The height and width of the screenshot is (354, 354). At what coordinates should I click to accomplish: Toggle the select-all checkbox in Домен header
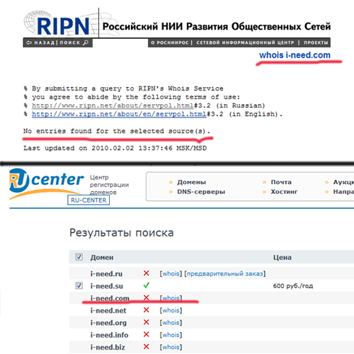click(79, 257)
